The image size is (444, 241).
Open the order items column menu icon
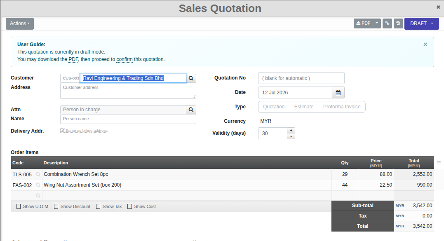click(439, 163)
